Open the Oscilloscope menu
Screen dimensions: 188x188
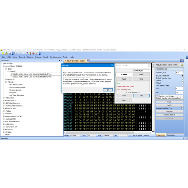click(x=55, y=57)
